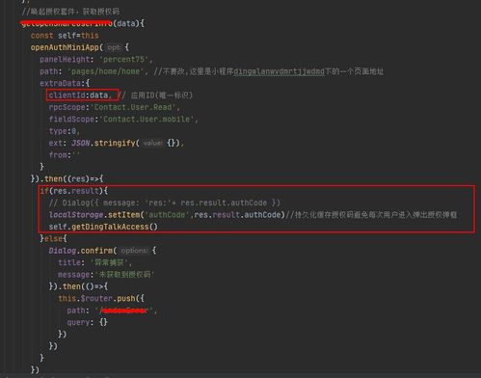Click the 'opt' parameter inlay hint
This screenshot has height=378, width=481.
(x=114, y=47)
